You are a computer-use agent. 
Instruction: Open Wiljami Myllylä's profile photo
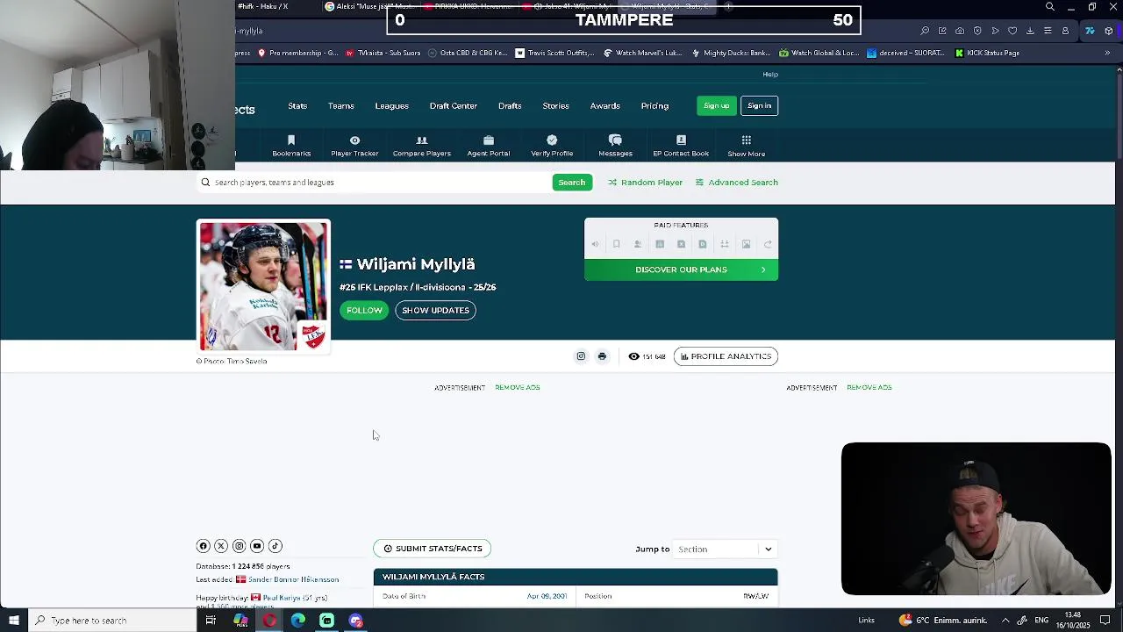[263, 286]
